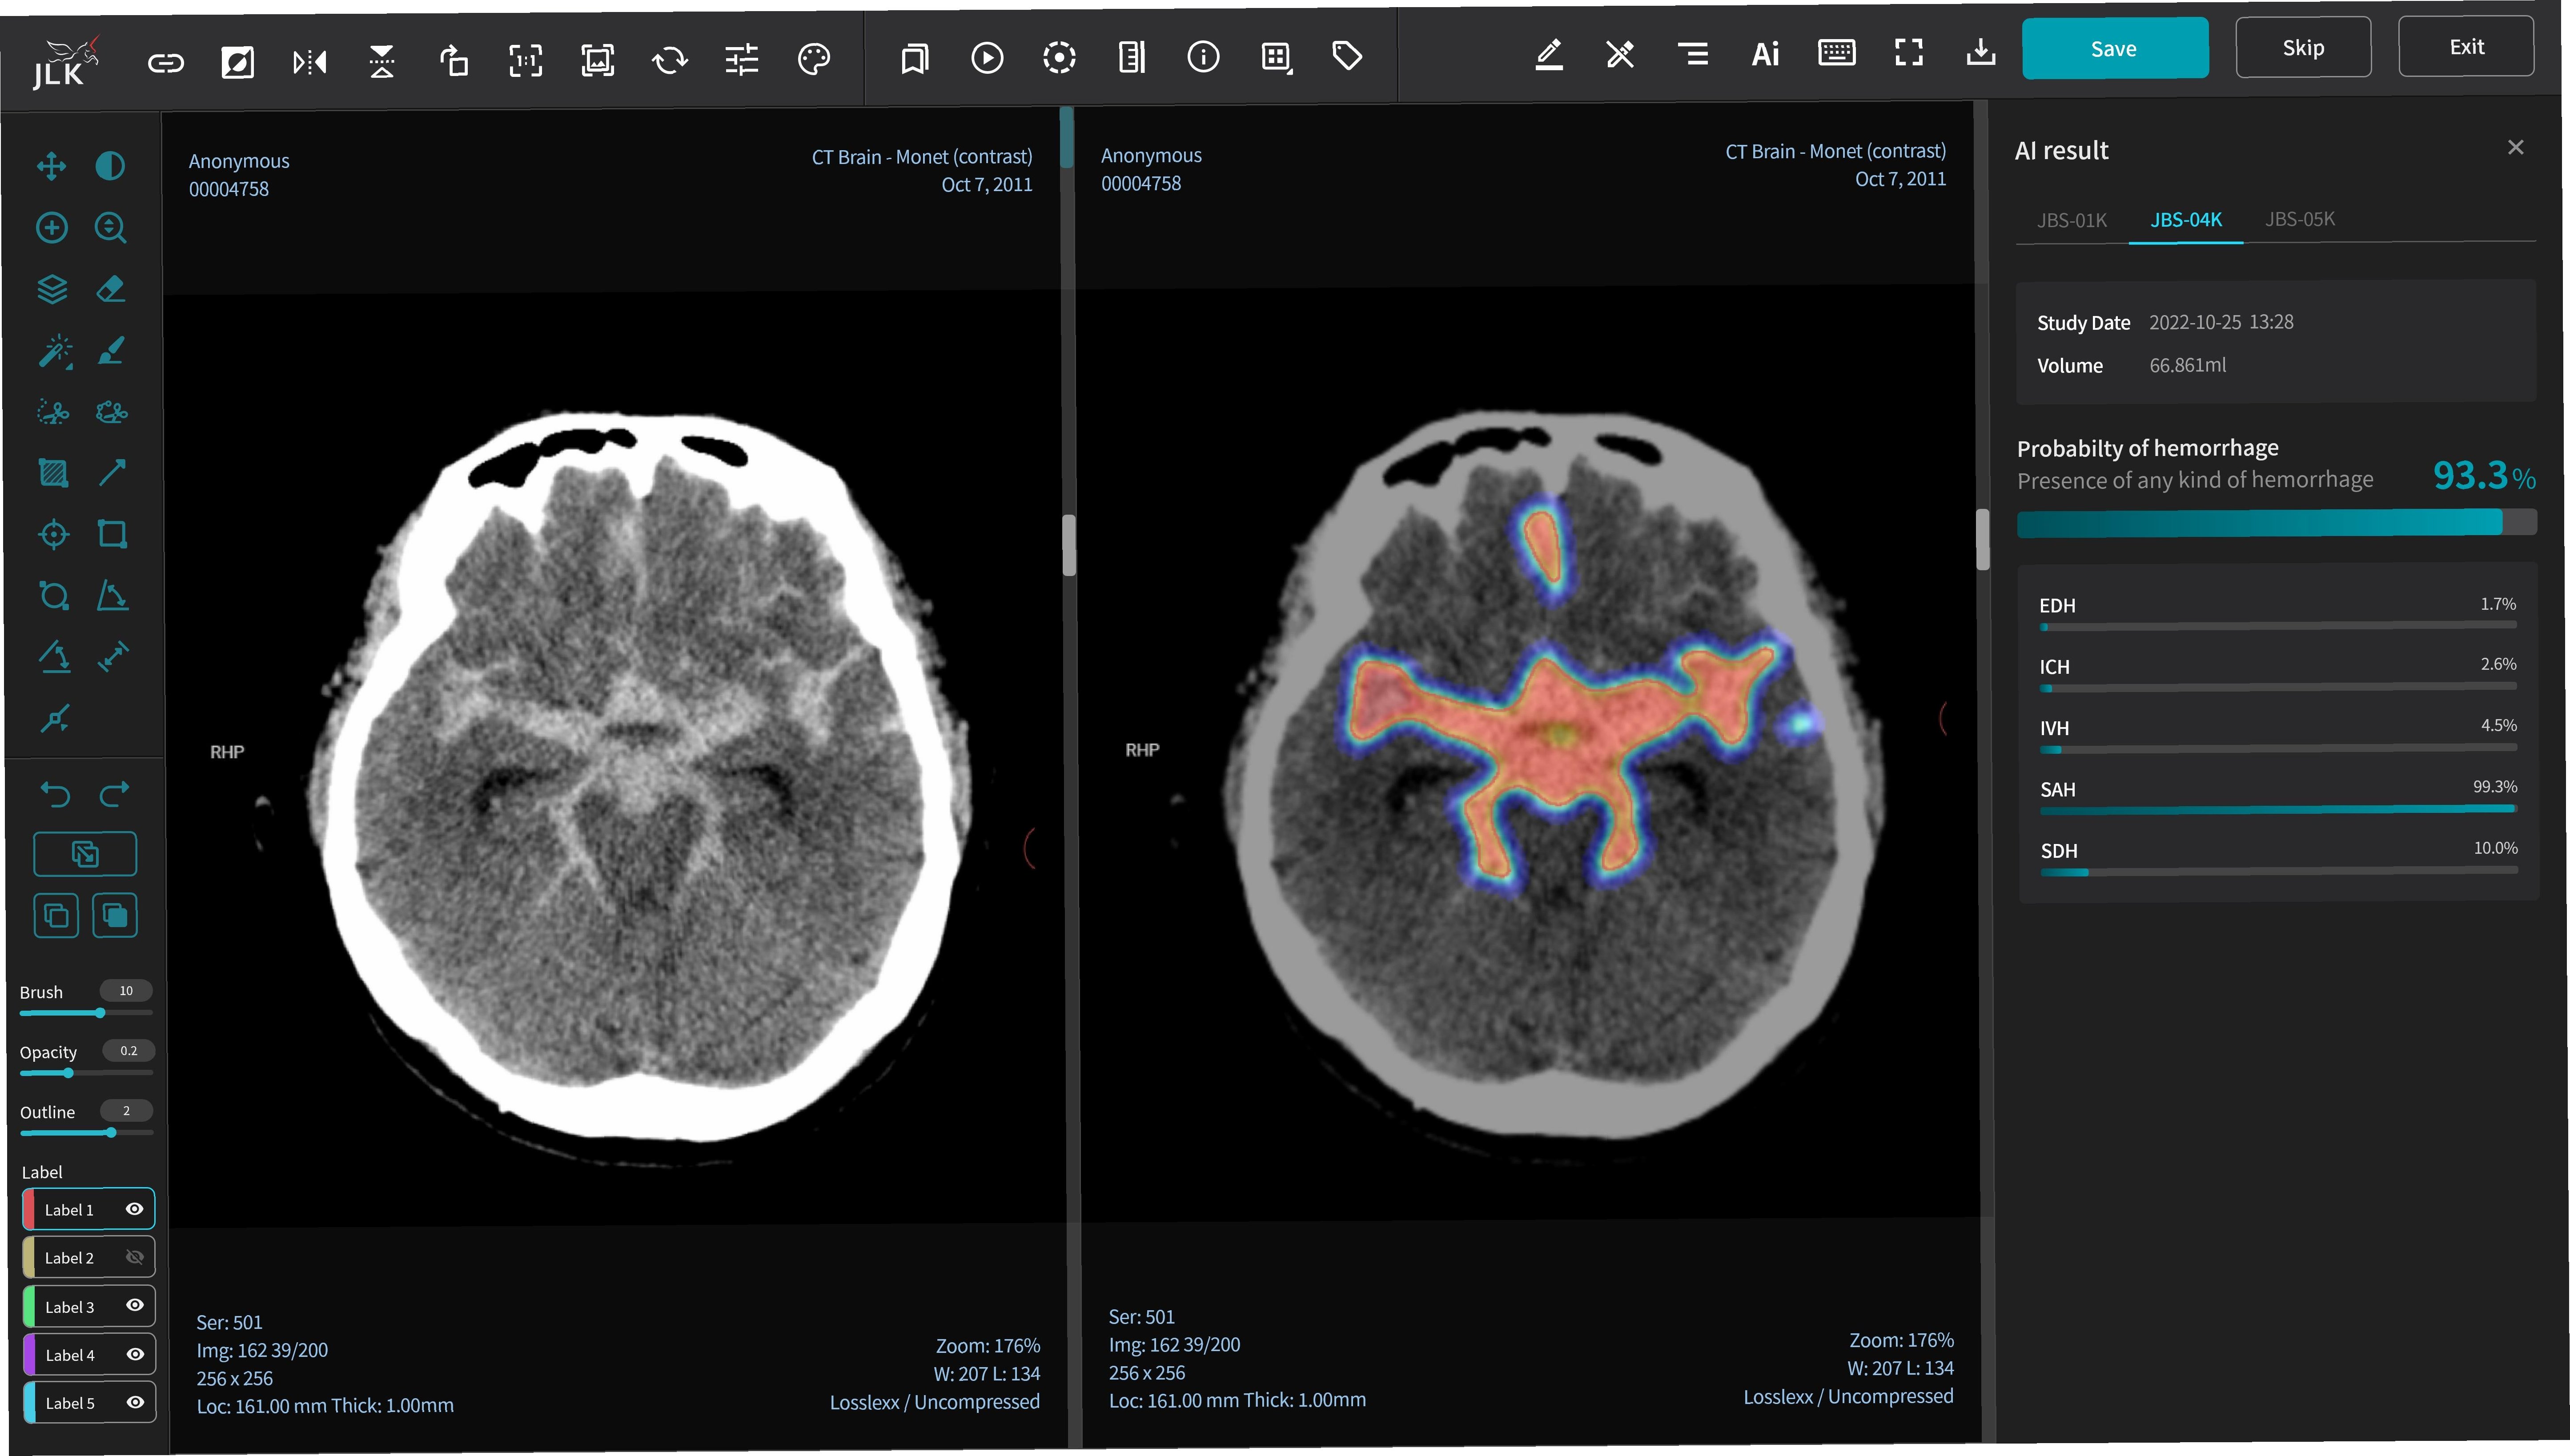Switch to the JBS-01K tab

pos(2072,220)
